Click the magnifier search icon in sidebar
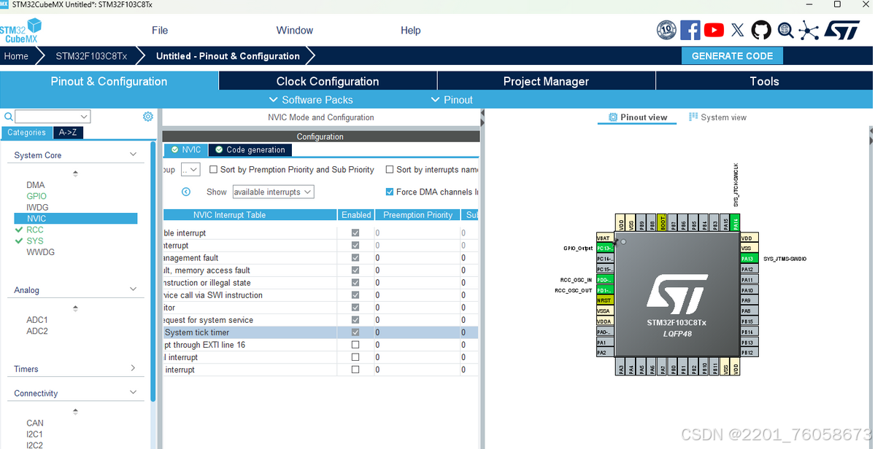Image resolution: width=875 pixels, height=449 pixels. tap(8, 117)
